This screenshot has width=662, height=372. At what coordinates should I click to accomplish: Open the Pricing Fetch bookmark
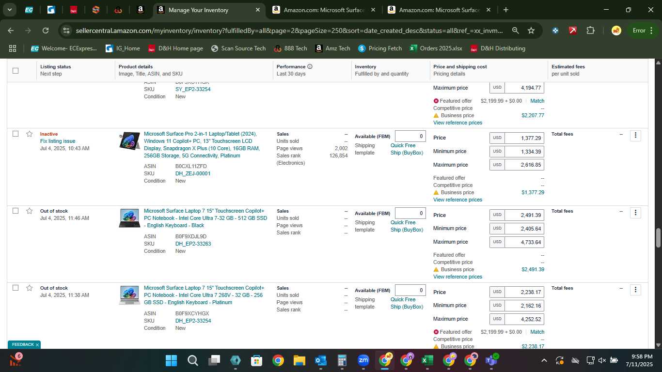click(x=379, y=48)
